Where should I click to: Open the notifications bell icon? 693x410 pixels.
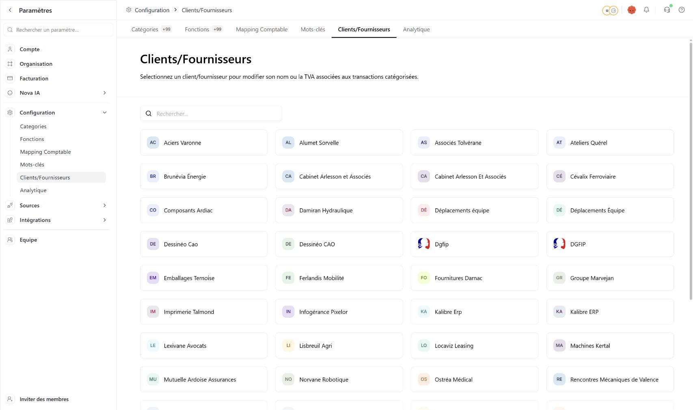(646, 10)
